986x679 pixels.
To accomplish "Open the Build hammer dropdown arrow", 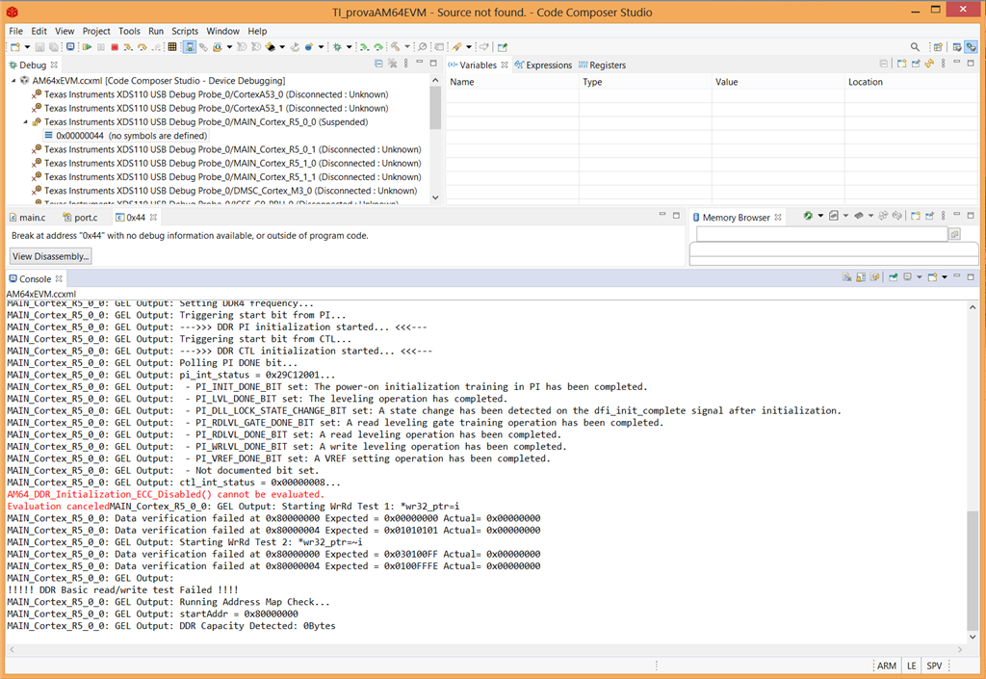I will 407,47.
